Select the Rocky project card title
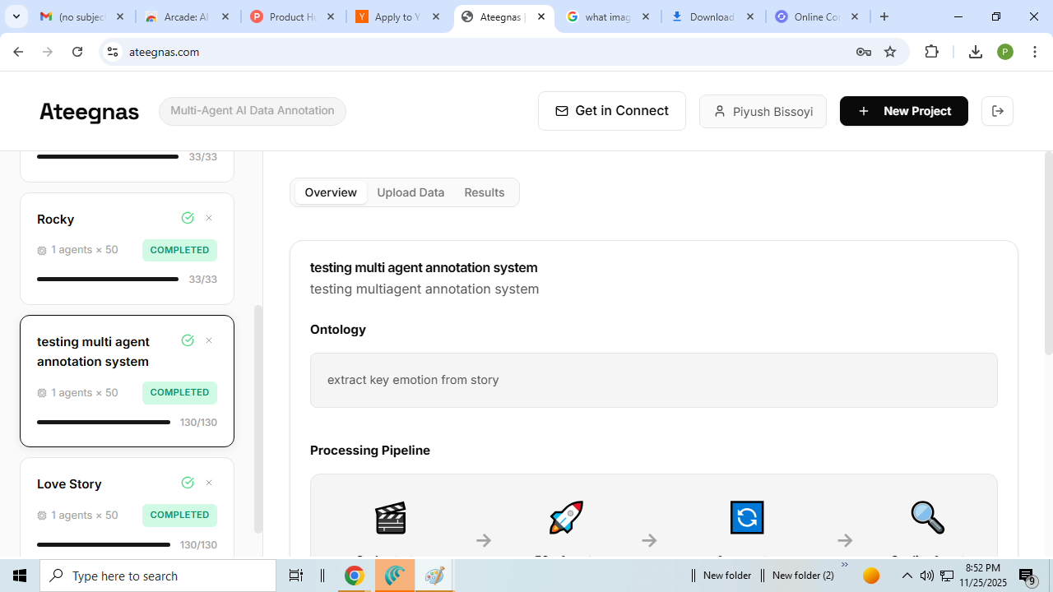 tap(56, 219)
